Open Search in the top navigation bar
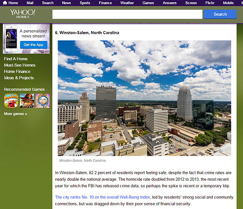 [x=48, y=3]
